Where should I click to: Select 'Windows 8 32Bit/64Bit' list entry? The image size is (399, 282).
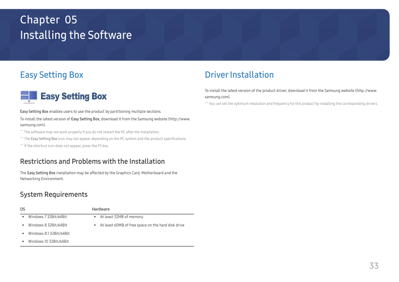click(48, 225)
